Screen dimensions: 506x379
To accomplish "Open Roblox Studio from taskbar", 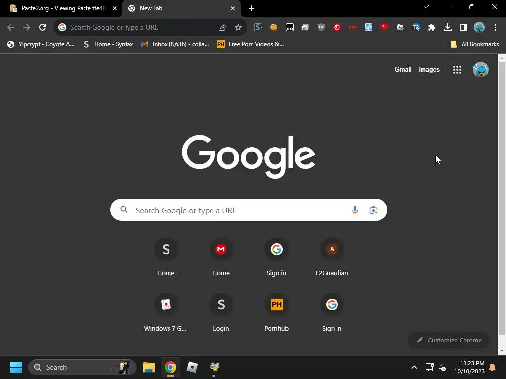I will [192, 367].
